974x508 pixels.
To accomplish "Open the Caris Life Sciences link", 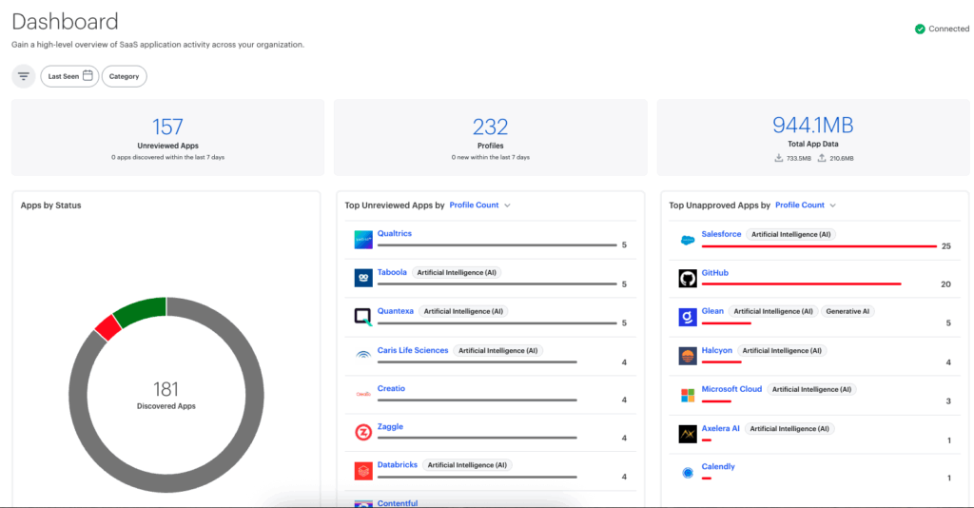I will [413, 350].
